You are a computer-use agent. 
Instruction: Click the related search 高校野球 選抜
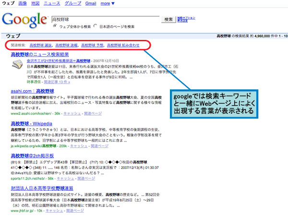pyautogui.click(x=41, y=45)
